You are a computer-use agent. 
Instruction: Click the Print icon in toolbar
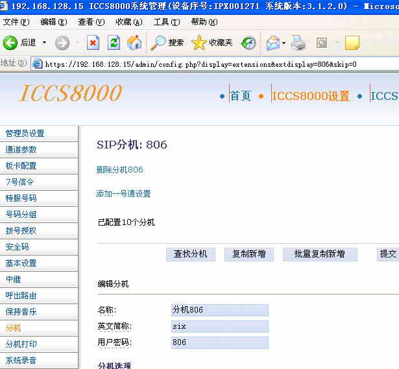click(x=298, y=43)
